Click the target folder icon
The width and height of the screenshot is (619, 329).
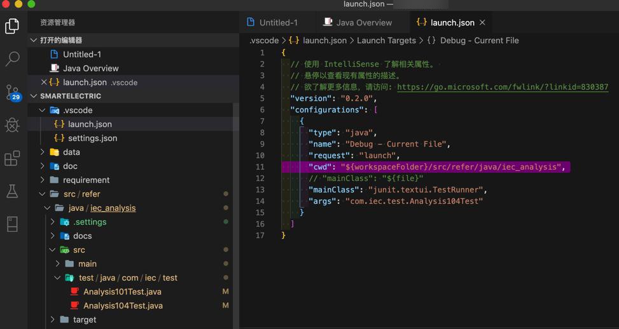click(x=65, y=319)
